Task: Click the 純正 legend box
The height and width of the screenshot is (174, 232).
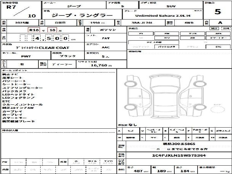Action: coord(214,28)
